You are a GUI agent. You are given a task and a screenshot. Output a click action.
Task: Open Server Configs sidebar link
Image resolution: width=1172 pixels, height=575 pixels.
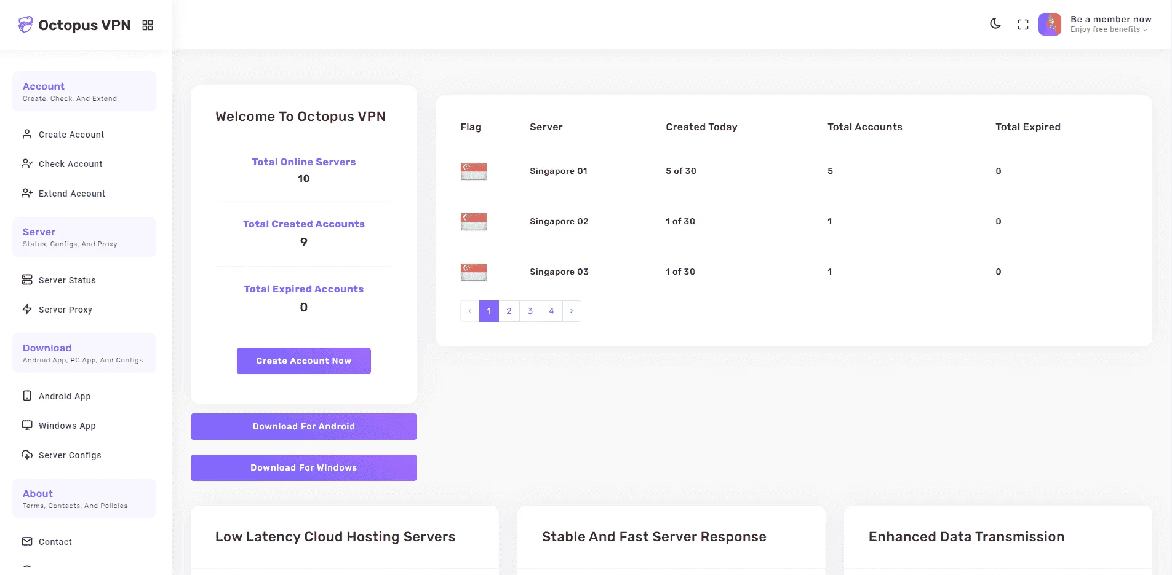click(70, 455)
